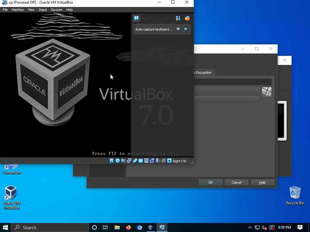Click the network adapter indicator icon
Screen dimensions: 310x232
click(129, 161)
